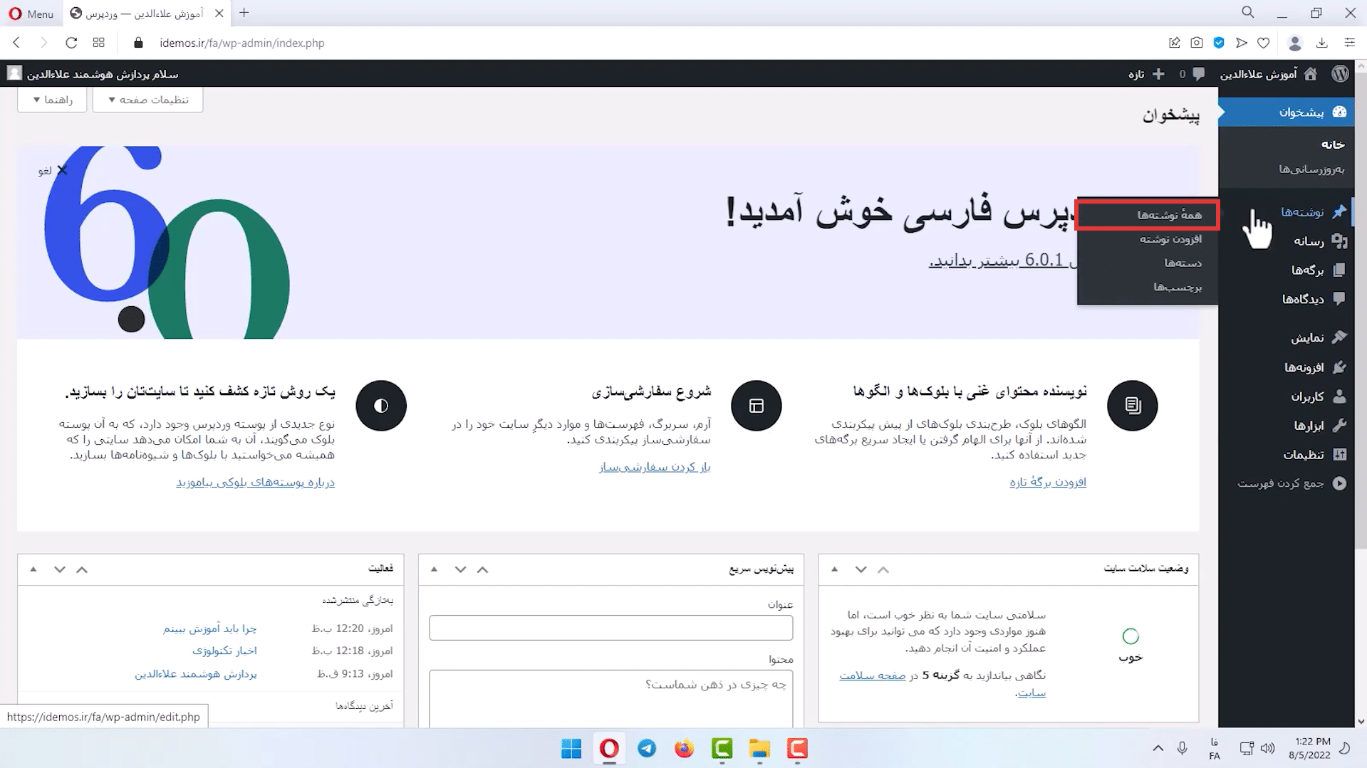Move the فعالیت panel down with its arrow
1367x768 pixels.
(60, 569)
